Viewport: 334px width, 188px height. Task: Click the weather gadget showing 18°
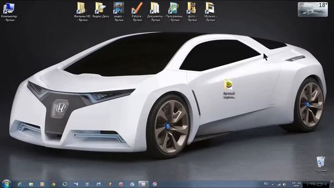(x=313, y=9)
